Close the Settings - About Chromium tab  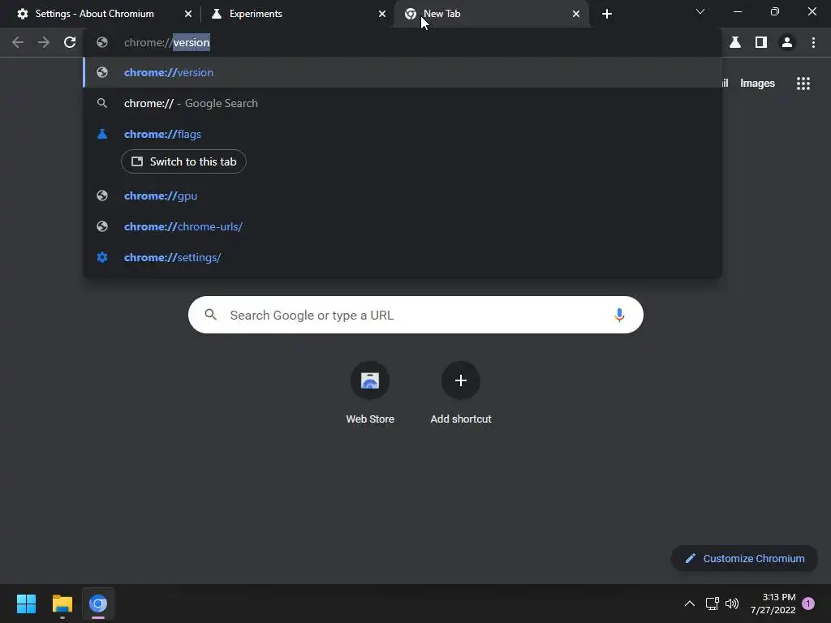click(x=188, y=14)
